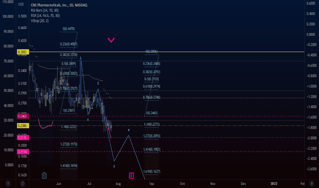Click 100.0000 on the left RSI scale
The height and width of the screenshot is (188, 319).
pyautogui.click(x=8, y=16)
